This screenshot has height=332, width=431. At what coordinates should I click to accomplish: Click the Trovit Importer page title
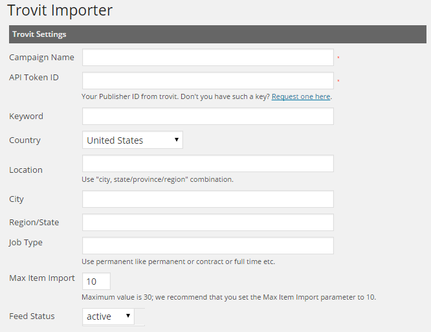tap(60, 10)
